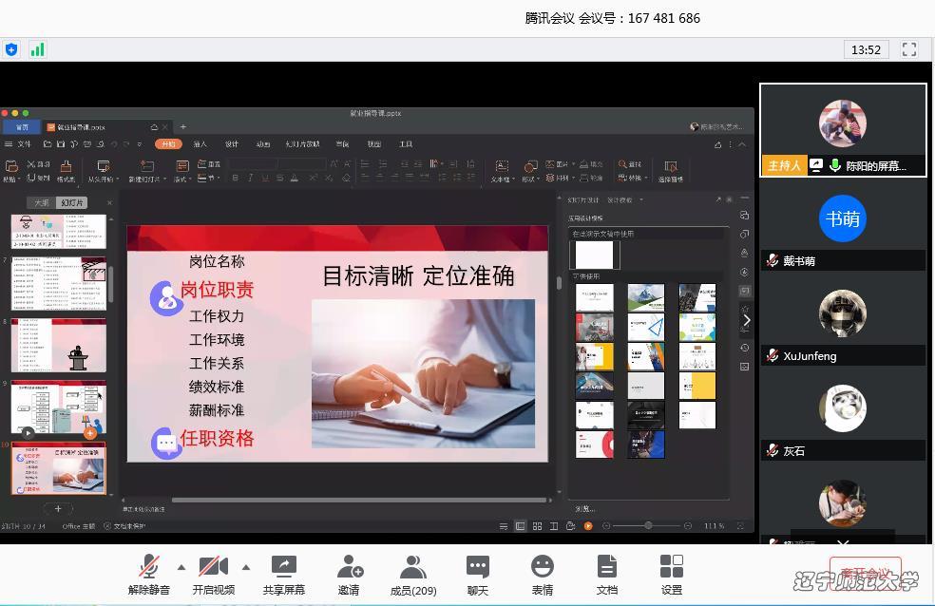Choose the mountain design template thumbnail

coord(646,297)
